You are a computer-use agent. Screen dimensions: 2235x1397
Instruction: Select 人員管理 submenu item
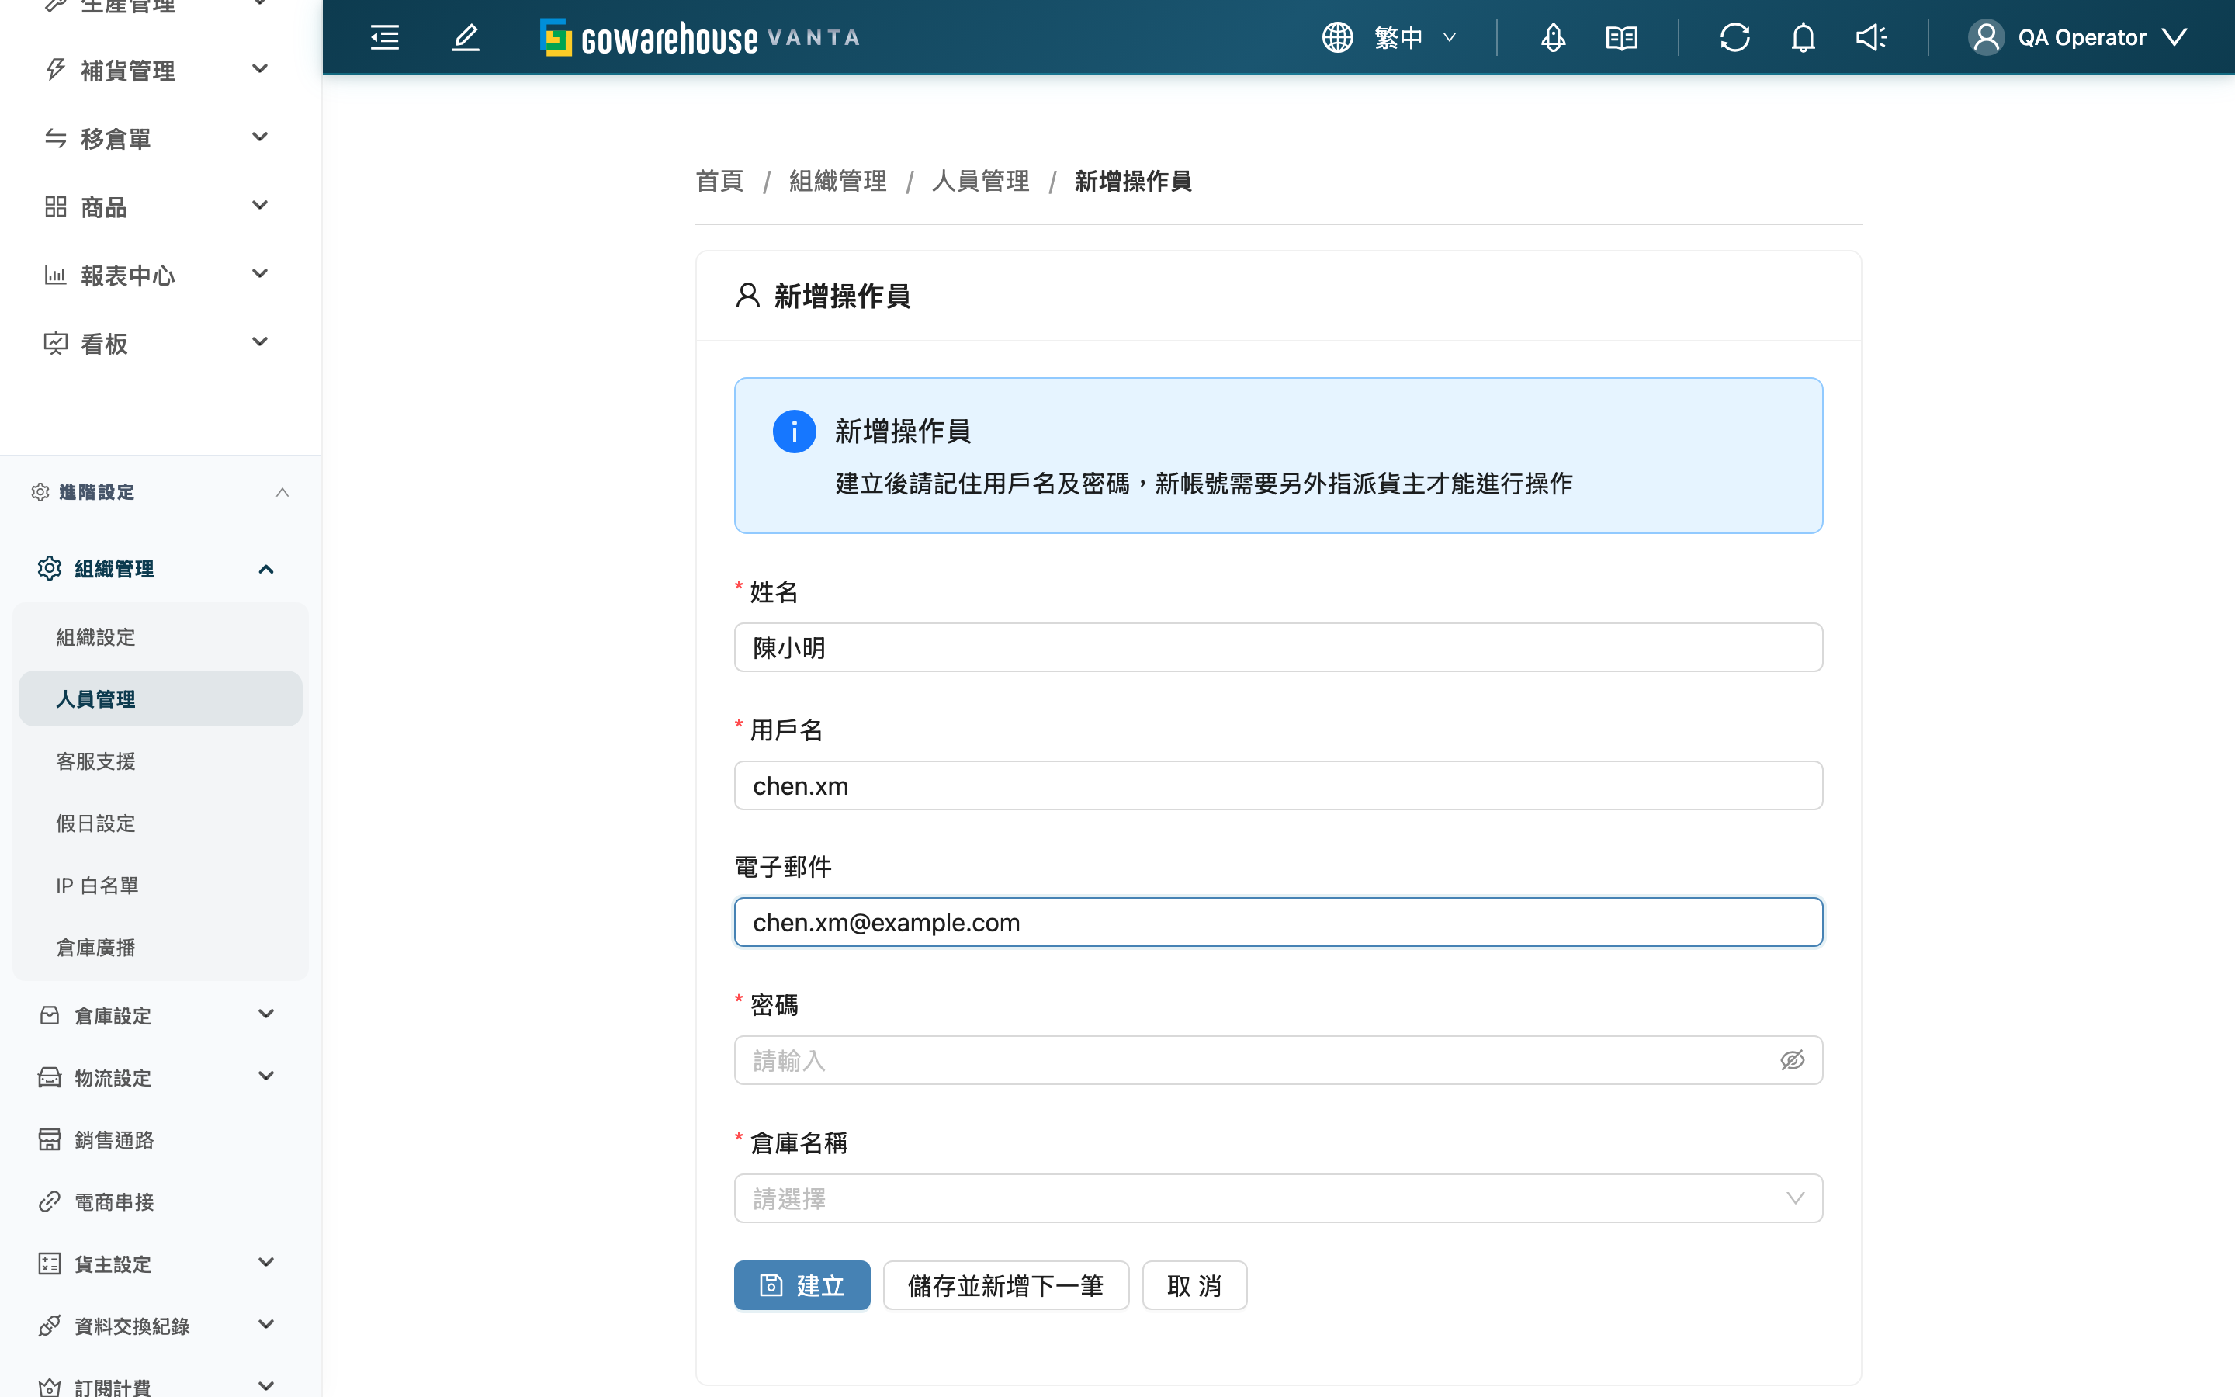[161, 698]
